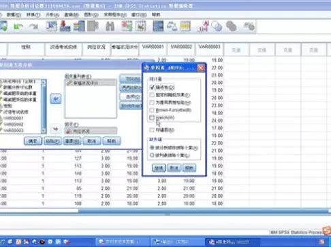Open the Analyze menu
331x247 pixels.
52,15
